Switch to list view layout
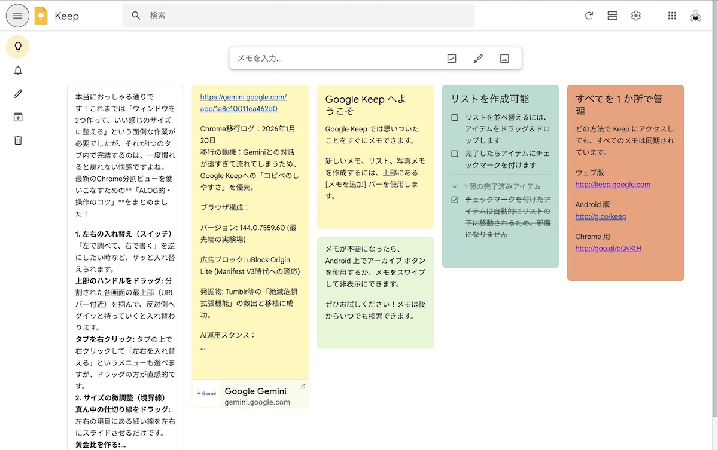This screenshot has width=718, height=450. click(x=612, y=16)
